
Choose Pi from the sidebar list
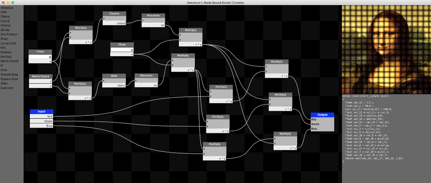click(x=2, y=65)
